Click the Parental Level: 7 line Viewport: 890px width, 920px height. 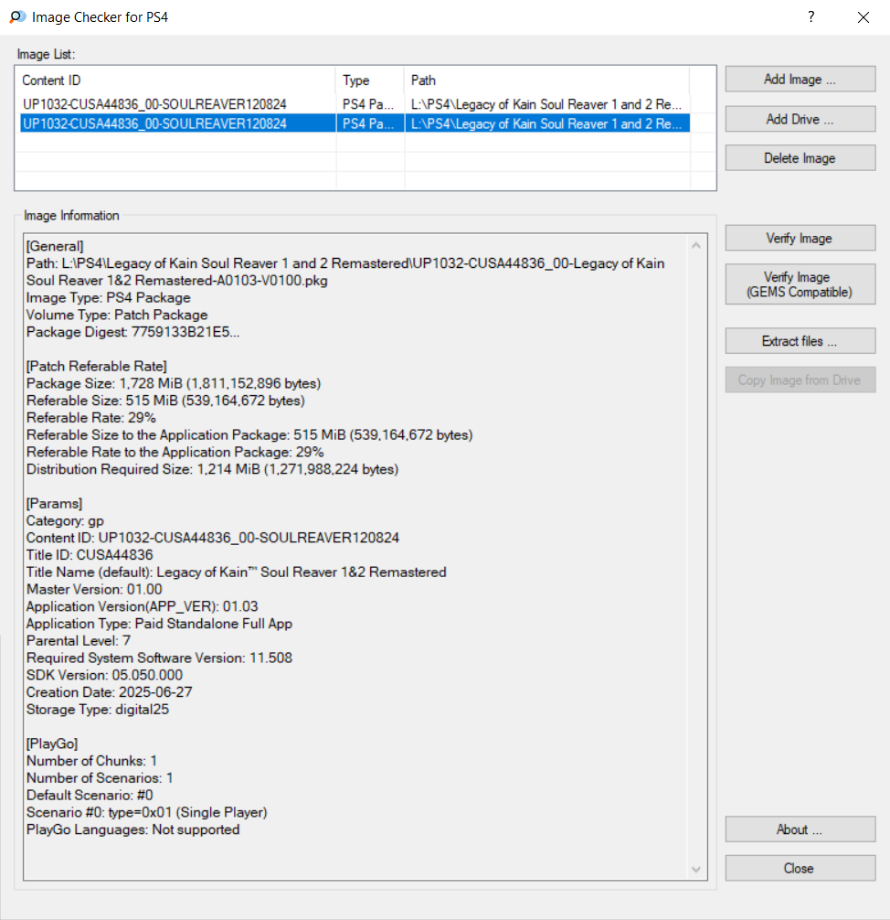[79, 641]
